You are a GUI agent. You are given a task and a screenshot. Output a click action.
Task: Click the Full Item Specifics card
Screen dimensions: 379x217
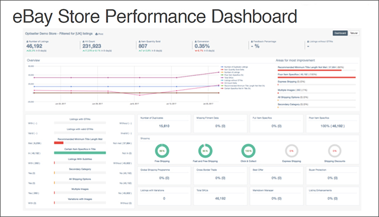point(276,124)
